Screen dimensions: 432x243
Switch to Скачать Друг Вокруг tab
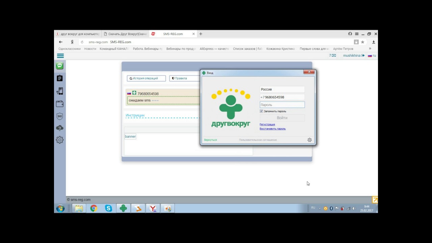tap(125, 34)
